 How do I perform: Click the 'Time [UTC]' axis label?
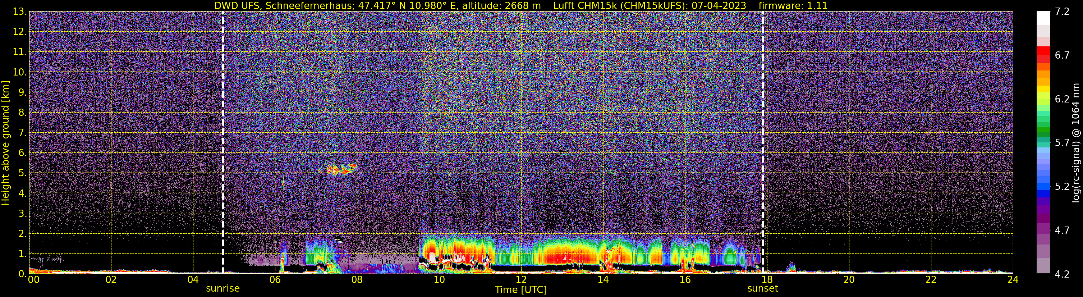point(521,289)
